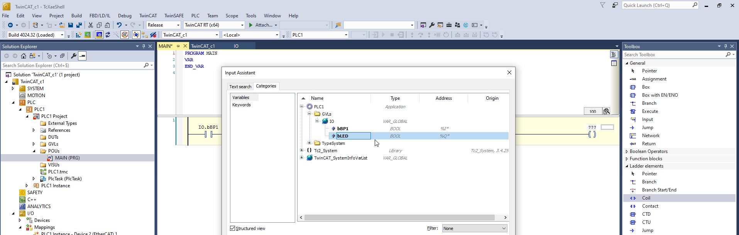Expand the TypeSystem node in Input Assistant
Viewport: 739px width, 235px height.
(309, 143)
